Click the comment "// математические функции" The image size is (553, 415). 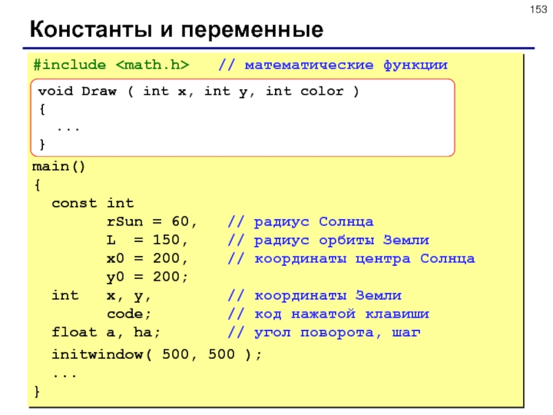[333, 65]
